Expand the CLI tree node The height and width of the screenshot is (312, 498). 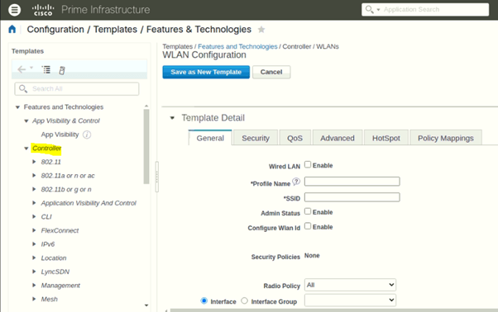point(34,216)
